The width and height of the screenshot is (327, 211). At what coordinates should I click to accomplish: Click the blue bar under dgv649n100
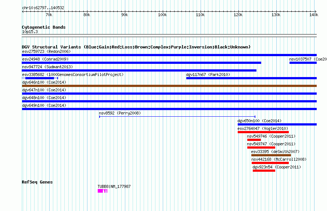pos(169,109)
